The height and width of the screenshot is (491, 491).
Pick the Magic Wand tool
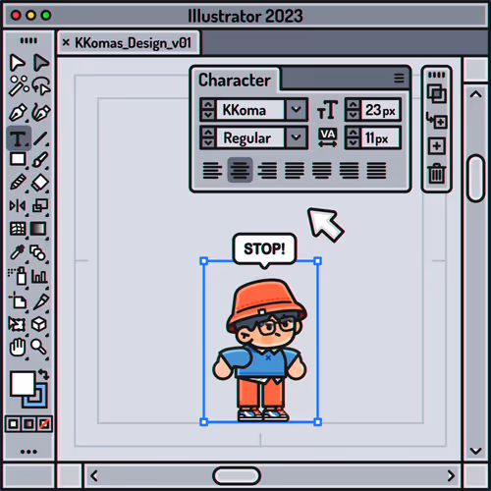[x=19, y=85]
